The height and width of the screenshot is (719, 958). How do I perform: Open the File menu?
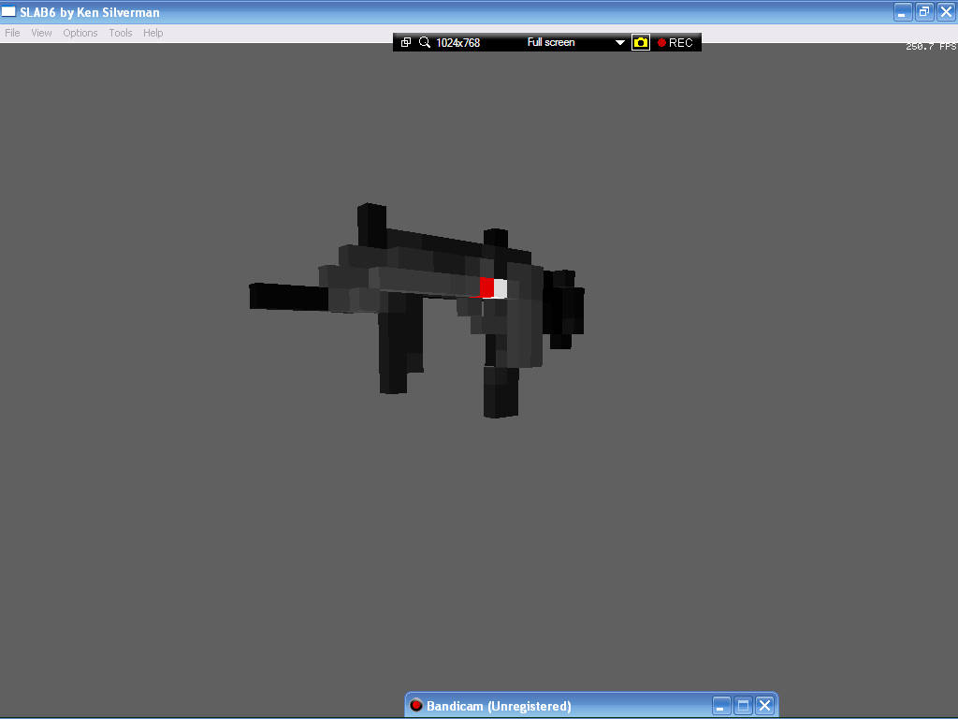coord(12,33)
